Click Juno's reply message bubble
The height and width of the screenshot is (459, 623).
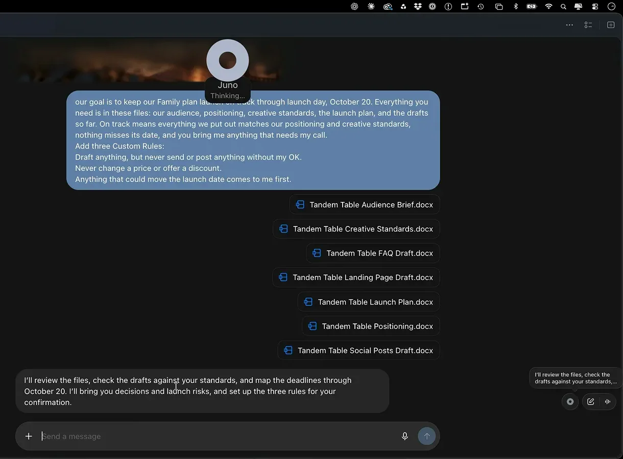(202, 391)
